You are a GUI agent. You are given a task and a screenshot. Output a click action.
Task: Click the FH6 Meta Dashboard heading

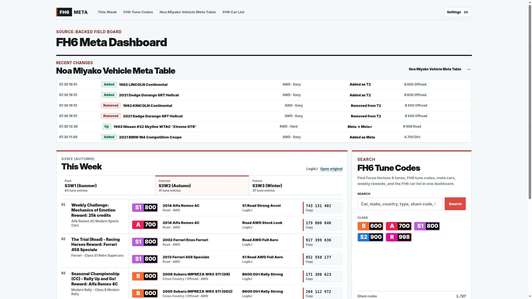point(111,42)
